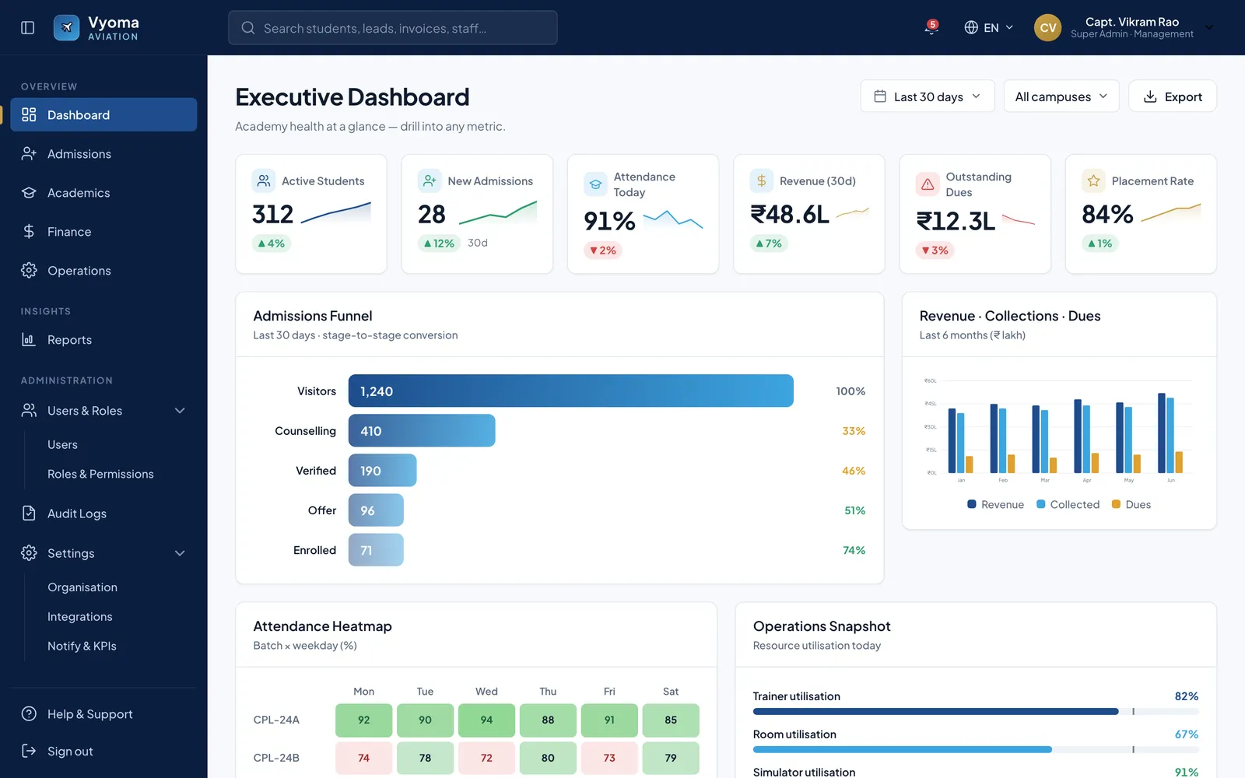Open Roles & Permissions submenu item
Image resolution: width=1245 pixels, height=778 pixels.
point(100,475)
